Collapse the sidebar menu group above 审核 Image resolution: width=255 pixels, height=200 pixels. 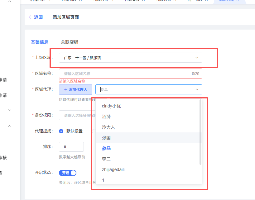10,126
